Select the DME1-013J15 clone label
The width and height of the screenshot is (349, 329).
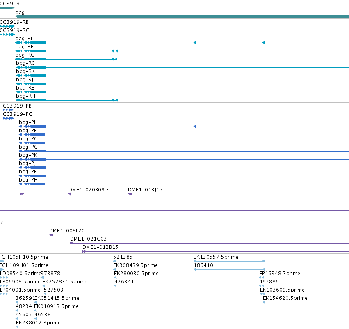[145, 190]
